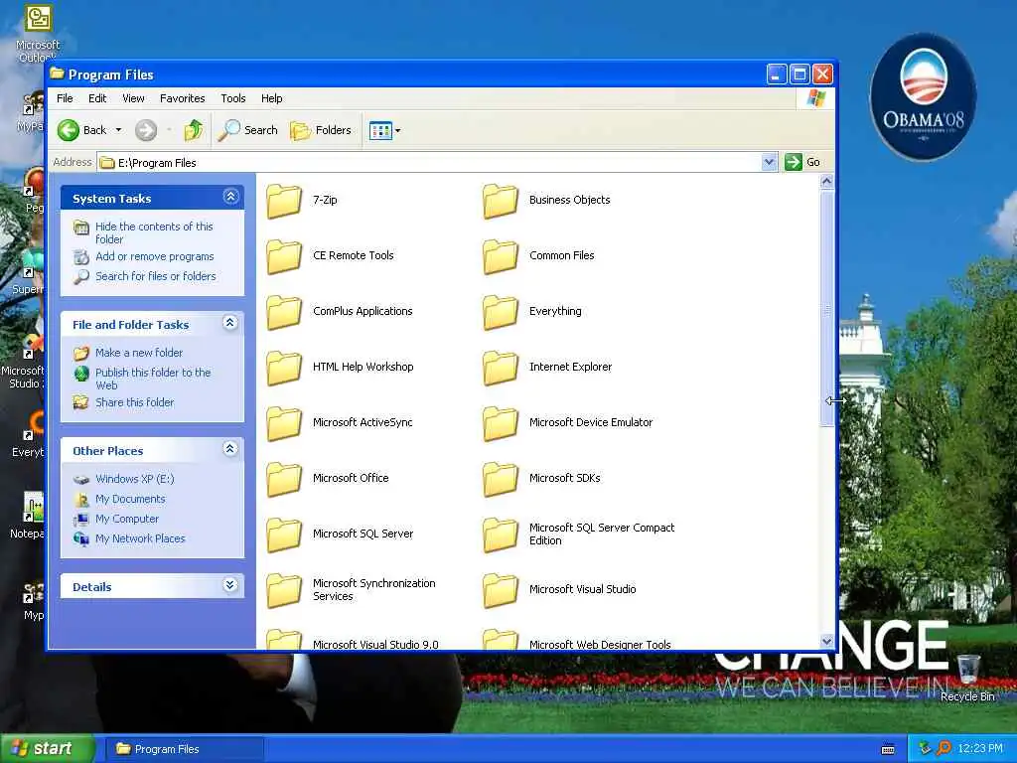Click the grayed Forward arrow button
This screenshot has height=763, width=1017.
146,130
